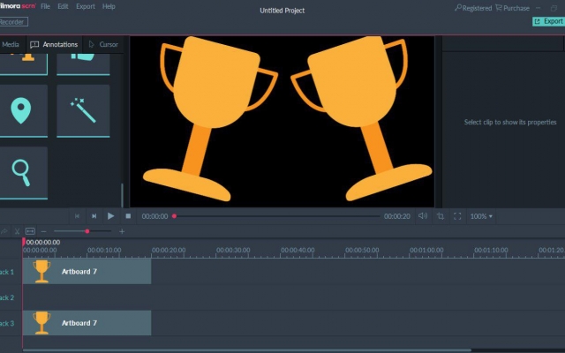
Task: Click the timeline playhead marker
Action: 24,241
